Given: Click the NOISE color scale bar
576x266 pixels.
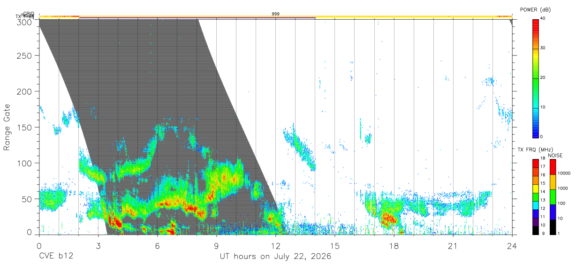Looking at the screenshot, I should point(553,197).
